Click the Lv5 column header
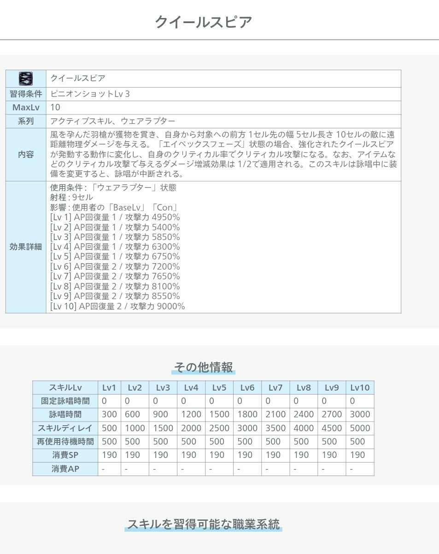This screenshot has width=439, height=554. [219, 388]
